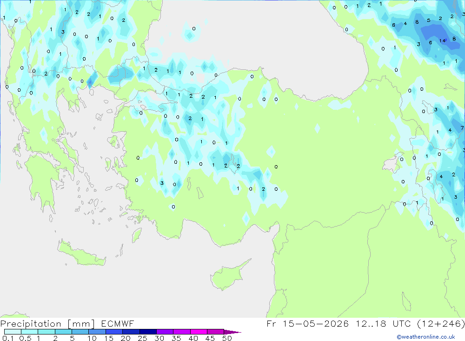Select the 40–45 mm magenta legend swatch
The image size is (465, 341).
pyautogui.click(x=199, y=332)
